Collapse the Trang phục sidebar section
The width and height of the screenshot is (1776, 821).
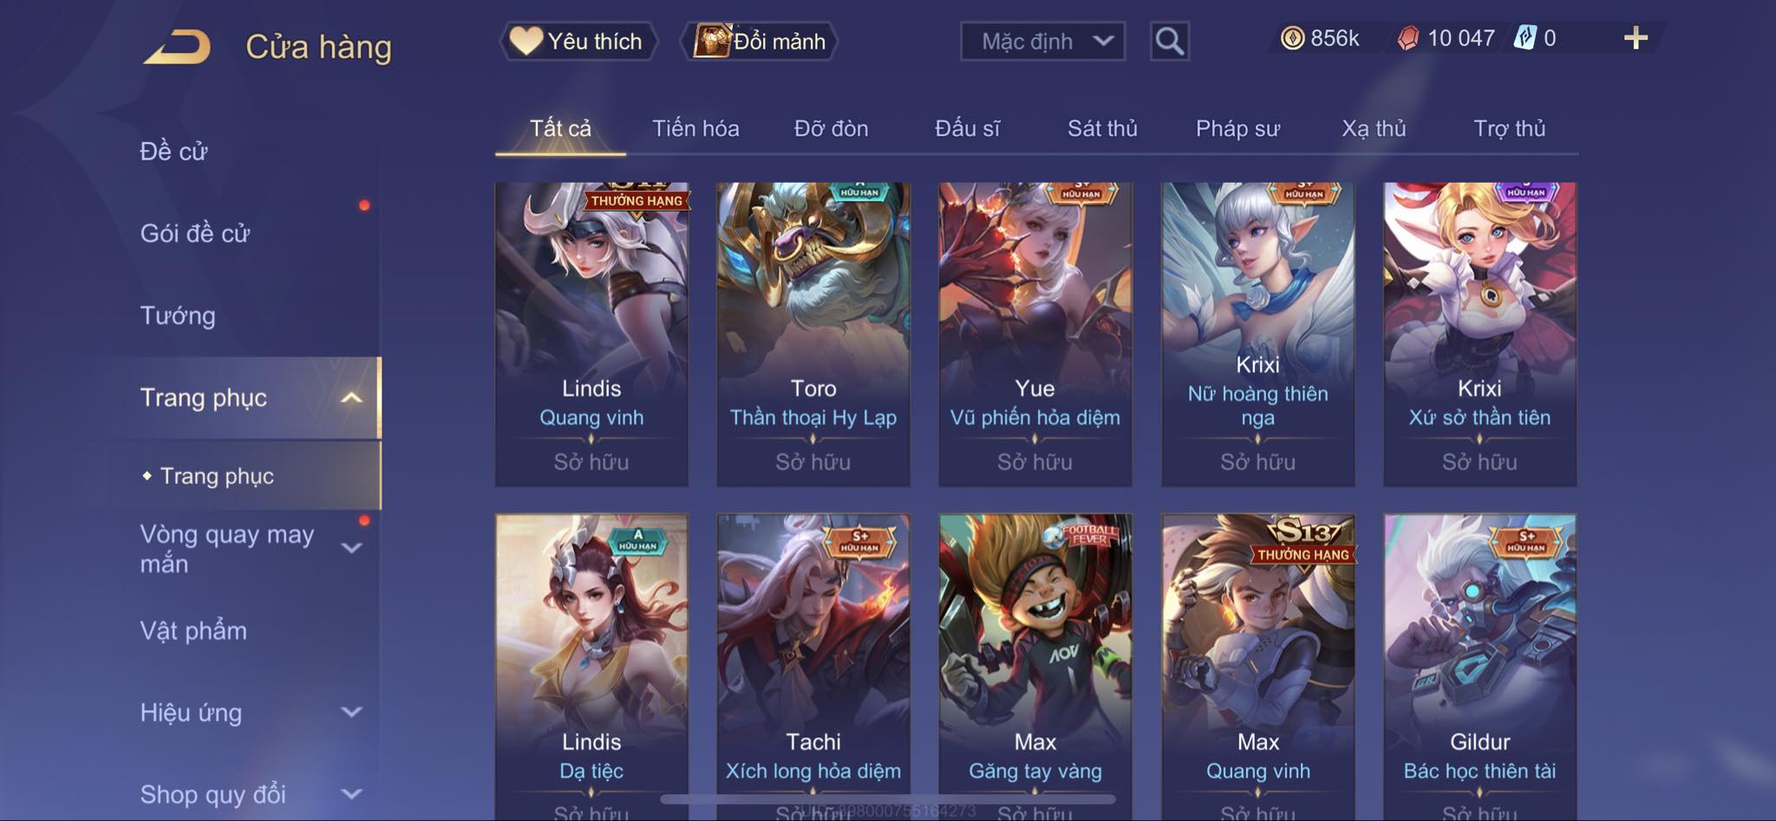pos(351,398)
